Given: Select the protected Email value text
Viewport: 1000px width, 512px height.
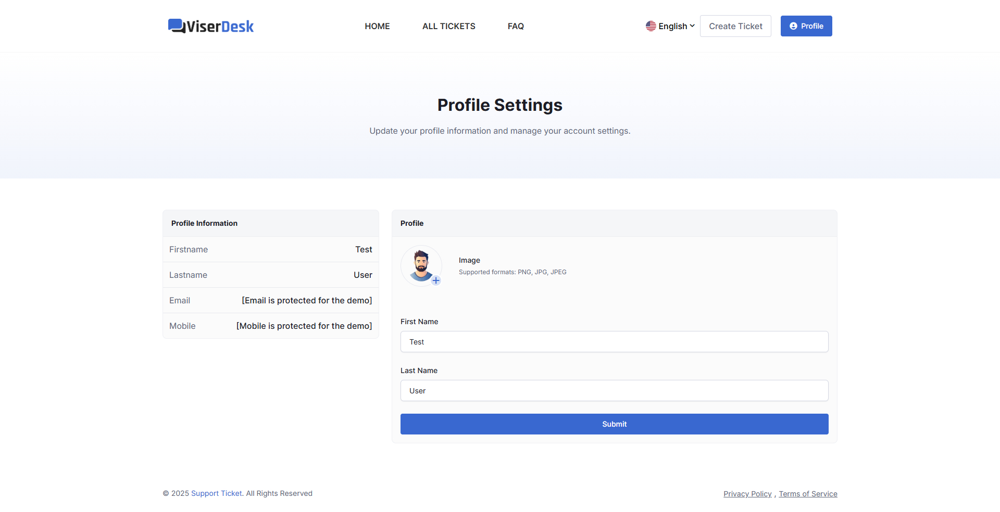Looking at the screenshot, I should (x=307, y=300).
